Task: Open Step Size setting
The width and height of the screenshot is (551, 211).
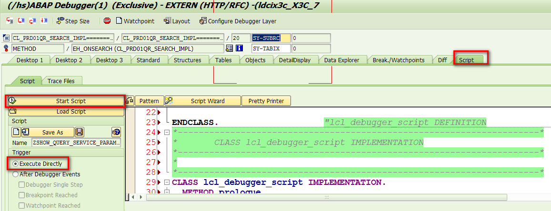Action: point(73,21)
